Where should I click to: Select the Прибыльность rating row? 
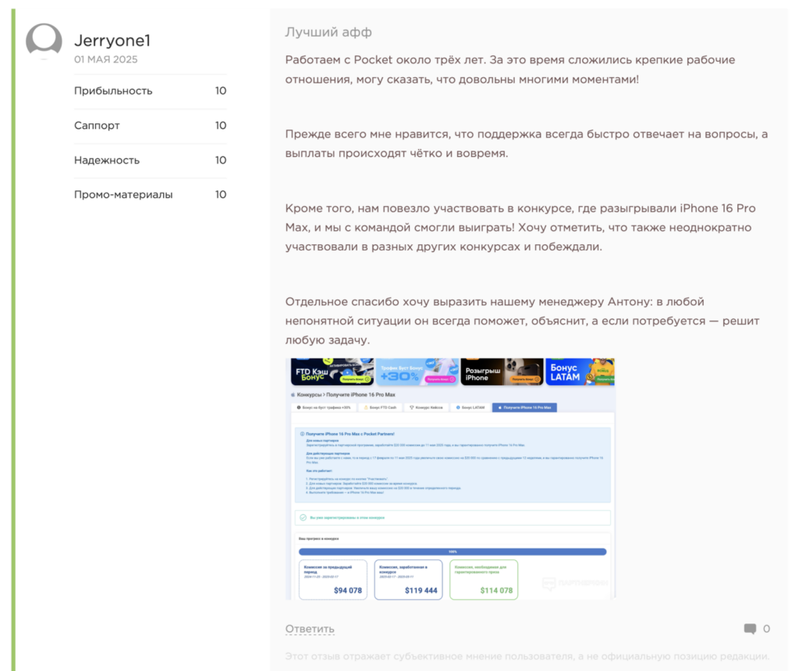pos(151,91)
